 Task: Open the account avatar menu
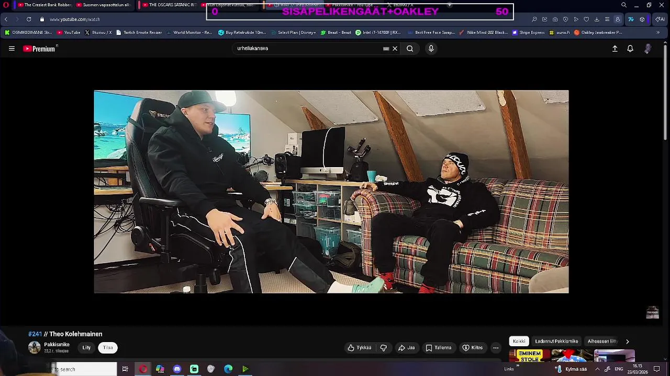point(648,49)
